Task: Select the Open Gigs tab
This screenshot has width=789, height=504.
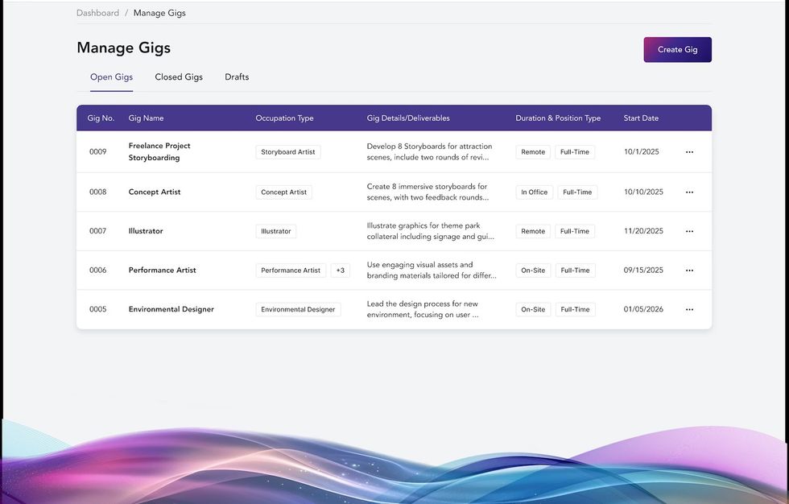Action: click(x=110, y=76)
